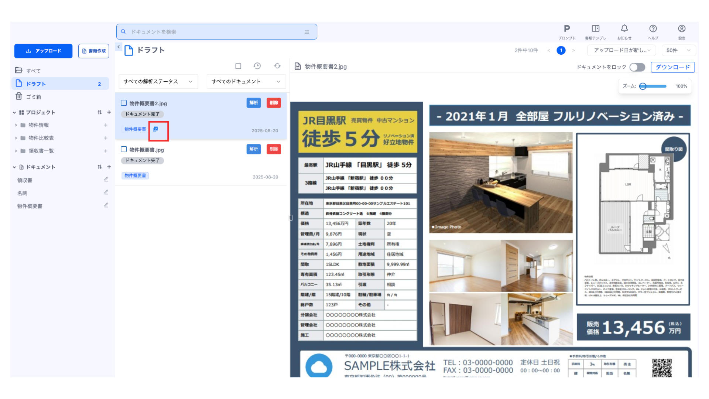Adjust the zoom slider handle
The width and height of the screenshot is (709, 399).
643,86
